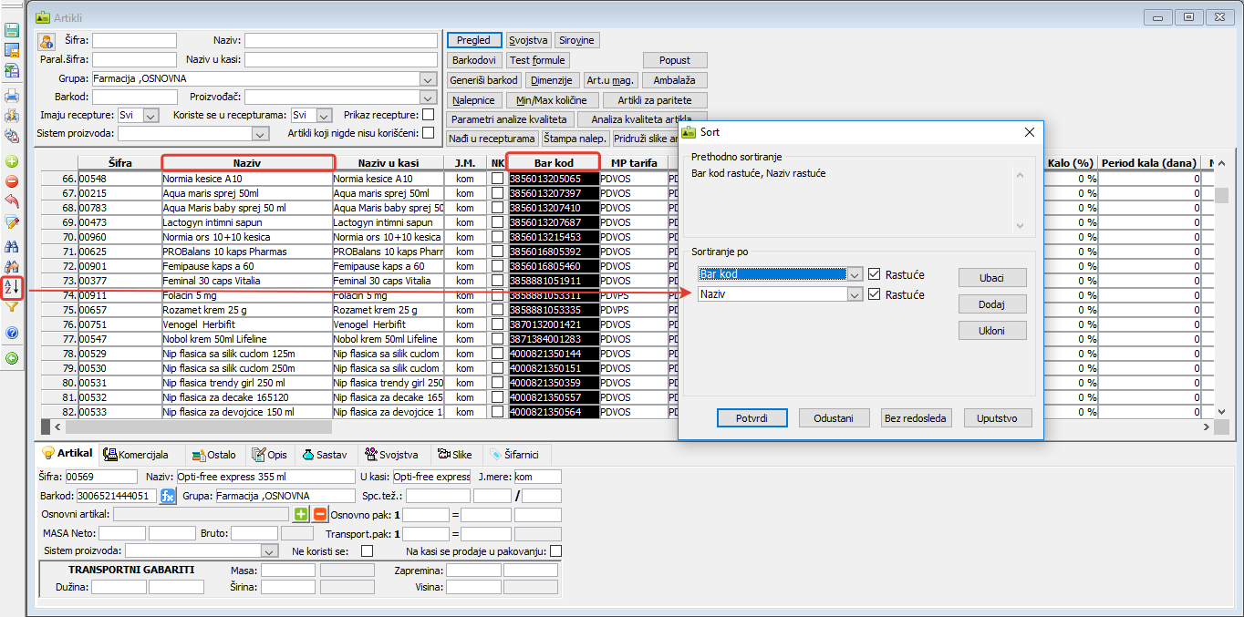1244x617 pixels.
Task: Open the Naziv sort field dropdown
Action: 854,294
